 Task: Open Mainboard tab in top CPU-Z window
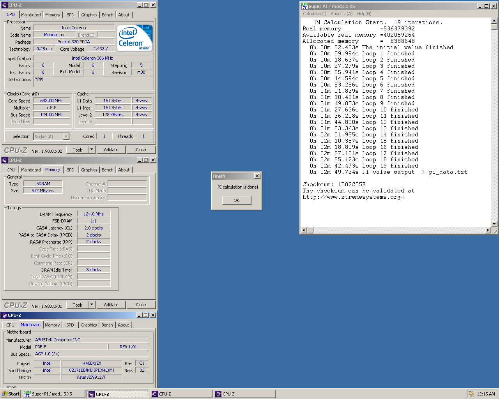[x=31, y=15]
